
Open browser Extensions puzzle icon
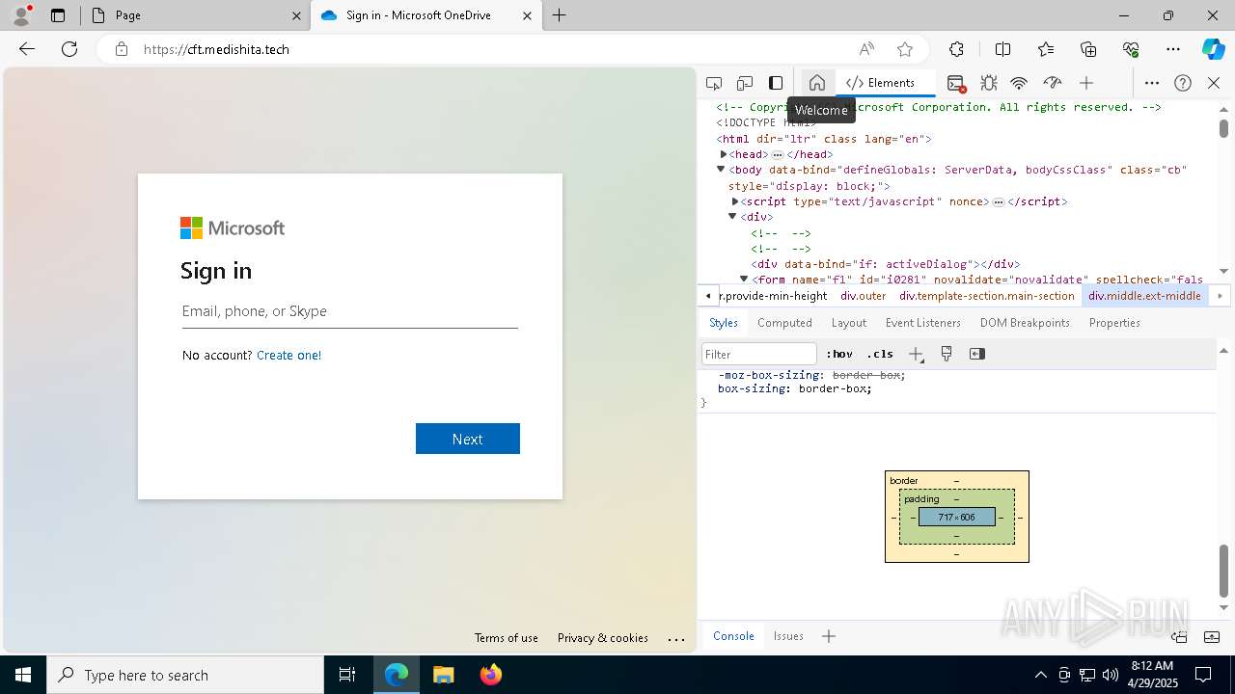coord(956,49)
